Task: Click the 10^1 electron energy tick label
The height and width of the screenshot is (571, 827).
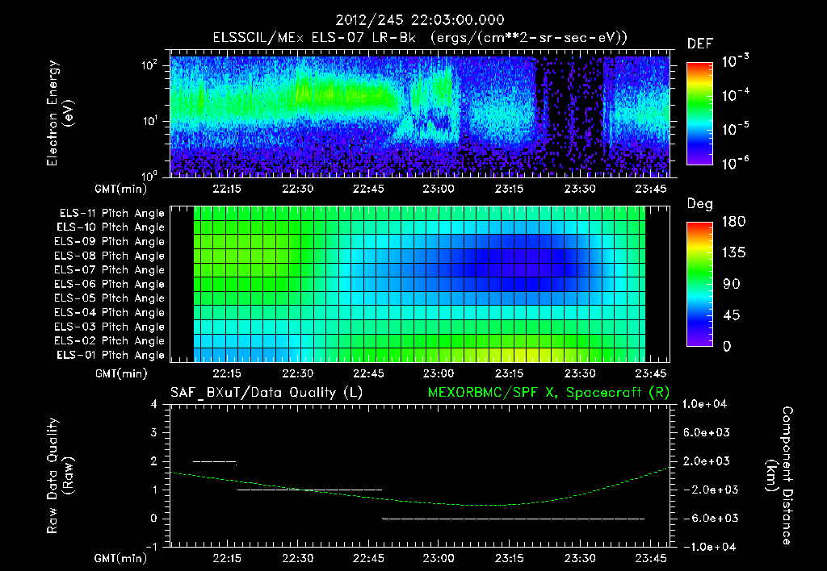Action: pyautogui.click(x=149, y=121)
